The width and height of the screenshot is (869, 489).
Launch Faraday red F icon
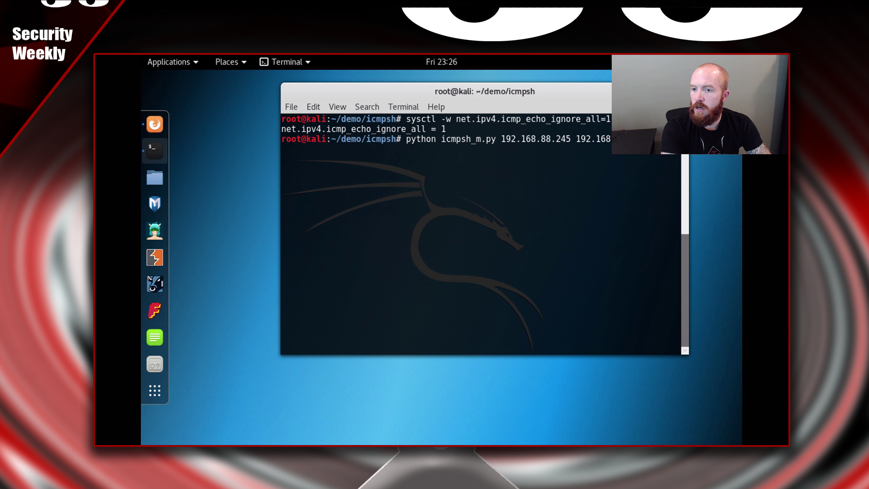point(154,311)
